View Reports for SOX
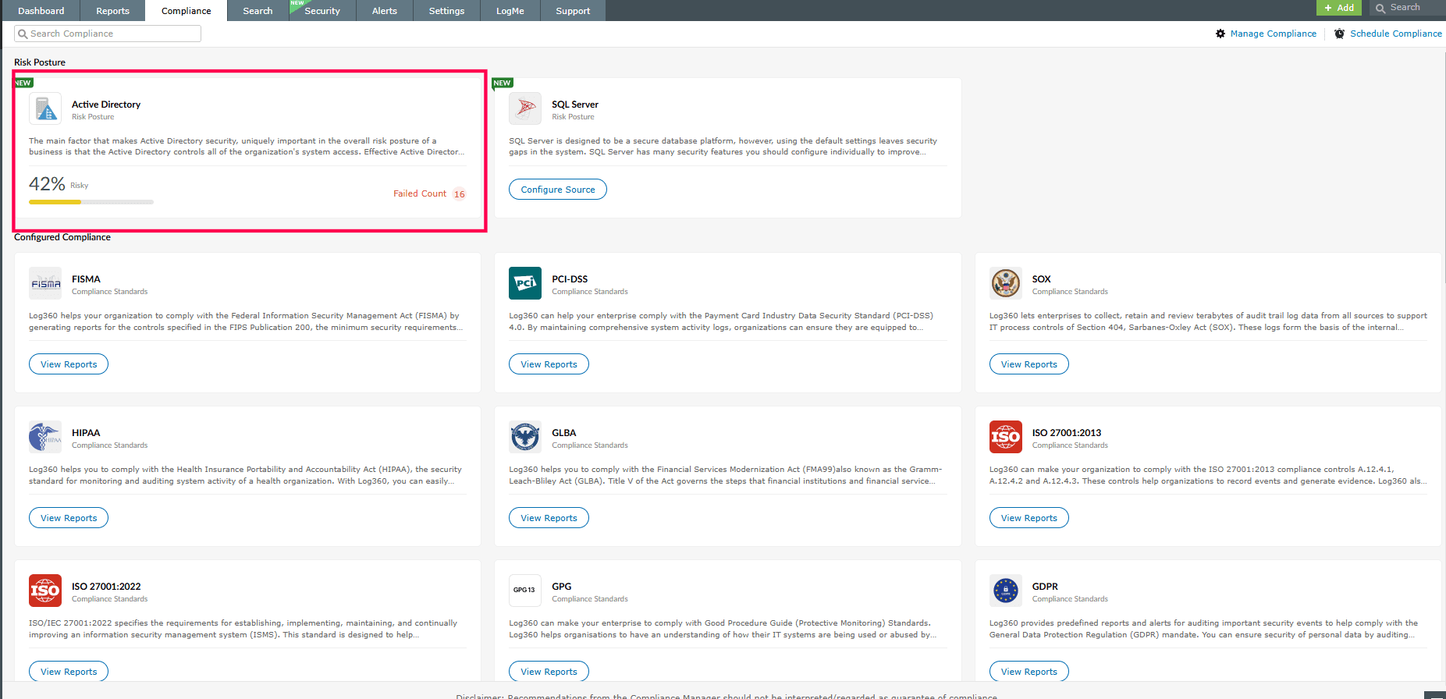Image resolution: width=1446 pixels, height=699 pixels. click(1029, 364)
